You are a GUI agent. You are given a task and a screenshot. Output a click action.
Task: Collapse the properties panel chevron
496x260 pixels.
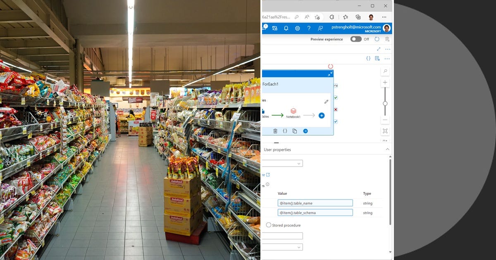point(387,149)
